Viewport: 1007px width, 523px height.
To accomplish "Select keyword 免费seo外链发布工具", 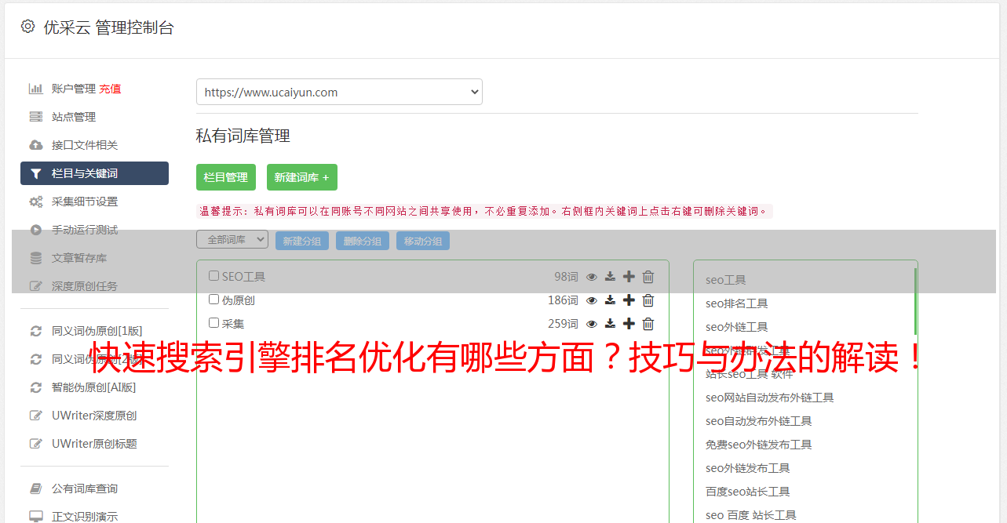I will point(758,445).
